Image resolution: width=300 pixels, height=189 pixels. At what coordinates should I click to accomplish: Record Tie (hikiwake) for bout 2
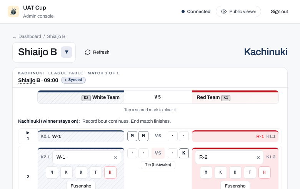click(158, 165)
